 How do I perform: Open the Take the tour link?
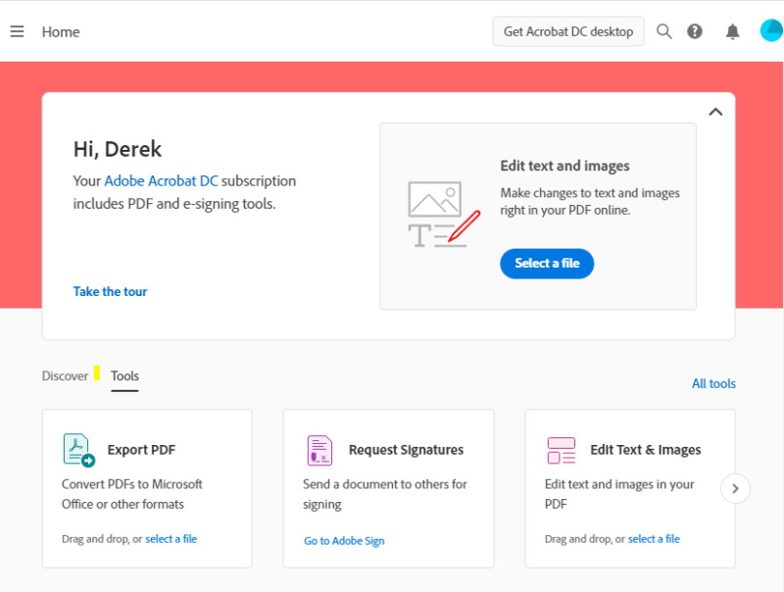pos(110,291)
